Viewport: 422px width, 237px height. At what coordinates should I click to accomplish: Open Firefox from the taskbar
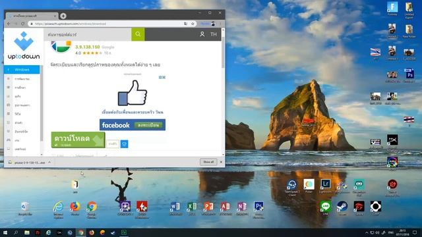(92, 232)
